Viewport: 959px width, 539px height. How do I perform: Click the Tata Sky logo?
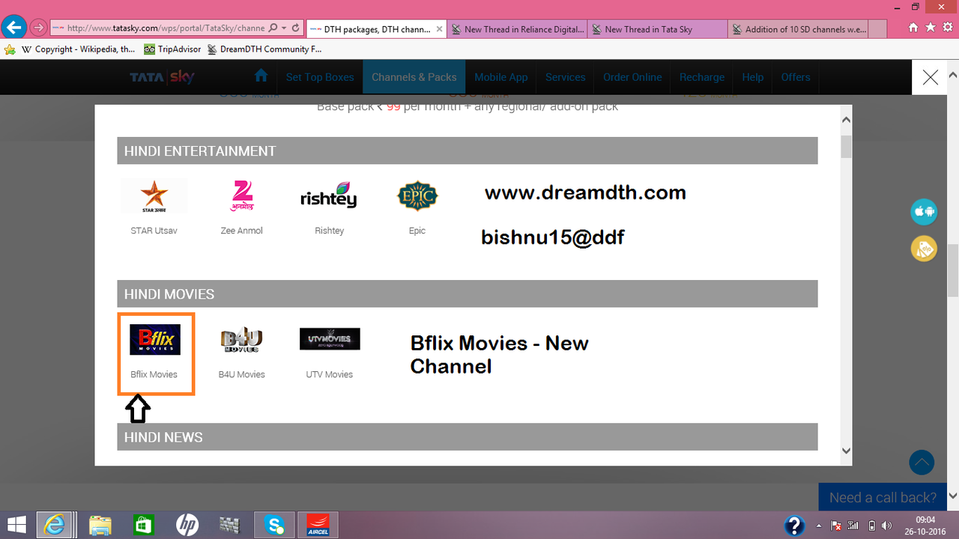click(162, 77)
